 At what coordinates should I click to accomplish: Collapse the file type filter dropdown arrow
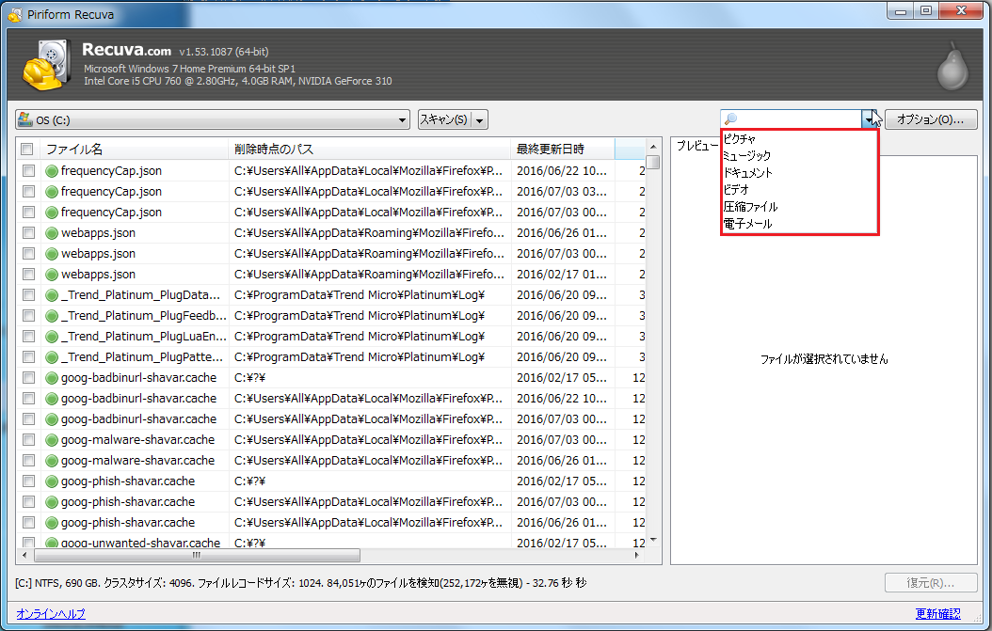tap(868, 118)
